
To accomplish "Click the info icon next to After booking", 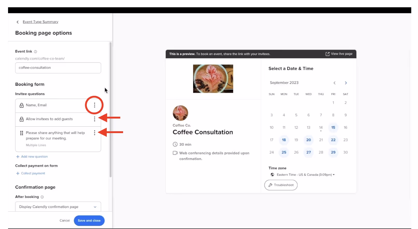I will (x=42, y=197).
